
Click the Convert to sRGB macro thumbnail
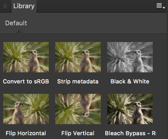pos(26,57)
